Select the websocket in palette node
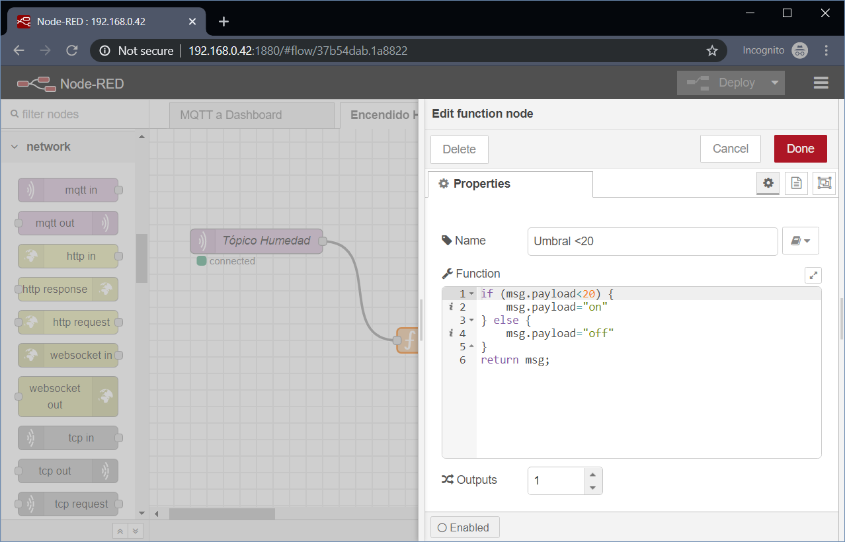845x542 pixels. (x=68, y=355)
